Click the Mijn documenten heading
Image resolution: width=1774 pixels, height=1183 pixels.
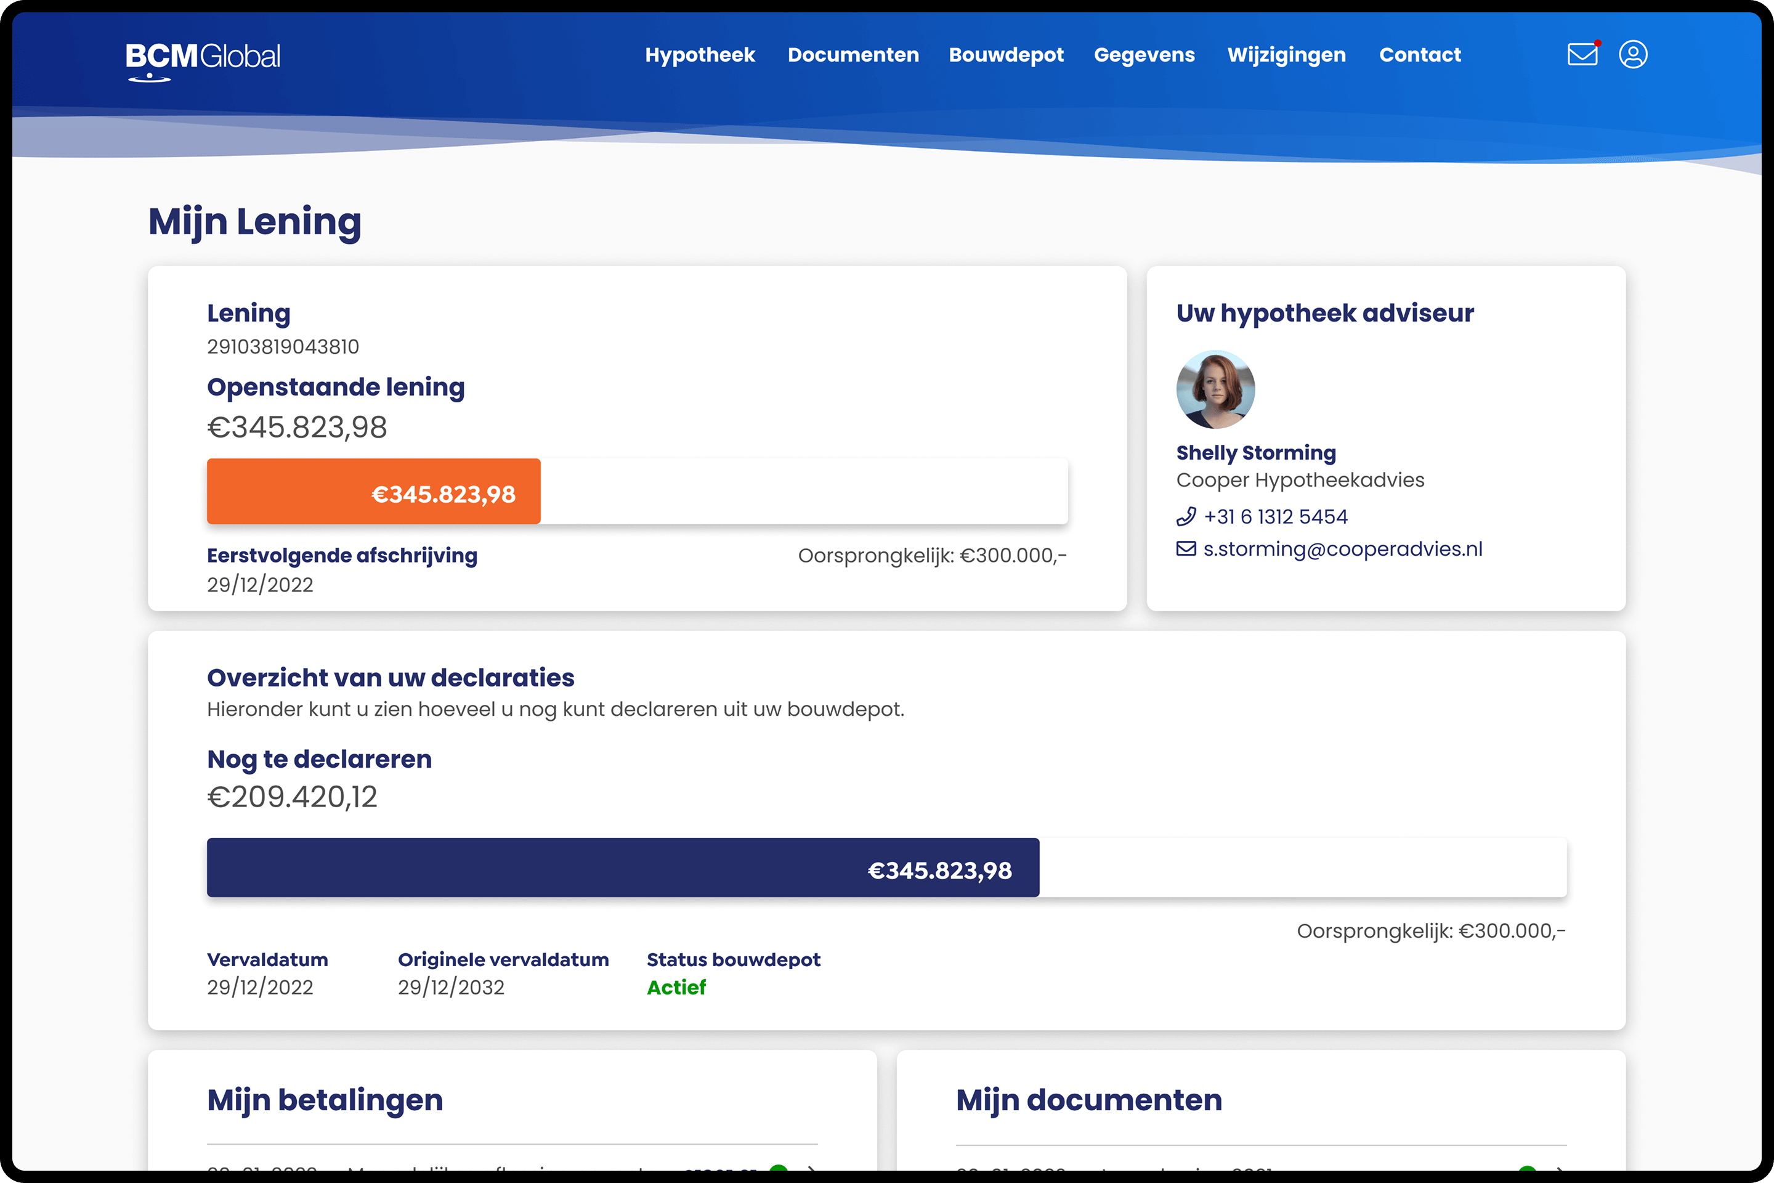pyautogui.click(x=1088, y=1100)
